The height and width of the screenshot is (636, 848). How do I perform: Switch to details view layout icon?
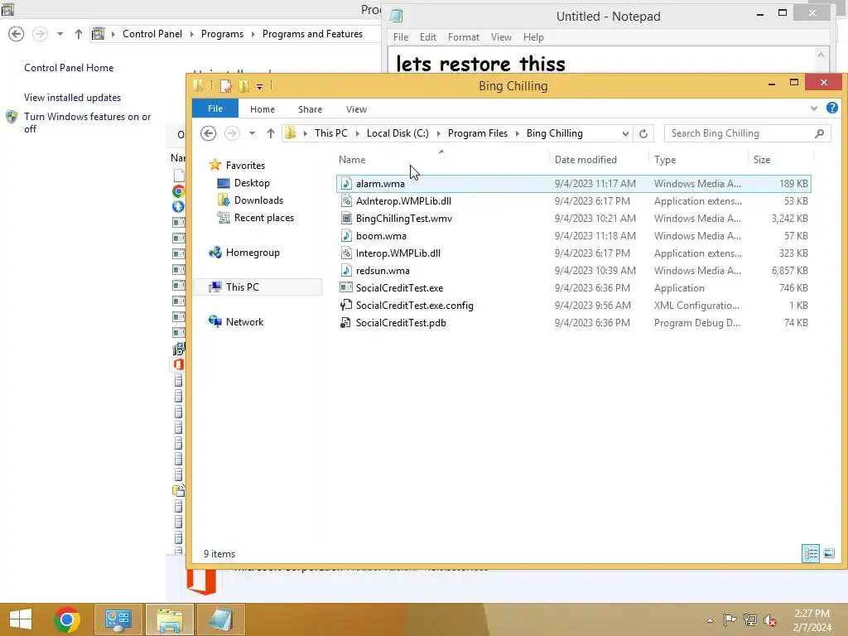coord(810,554)
